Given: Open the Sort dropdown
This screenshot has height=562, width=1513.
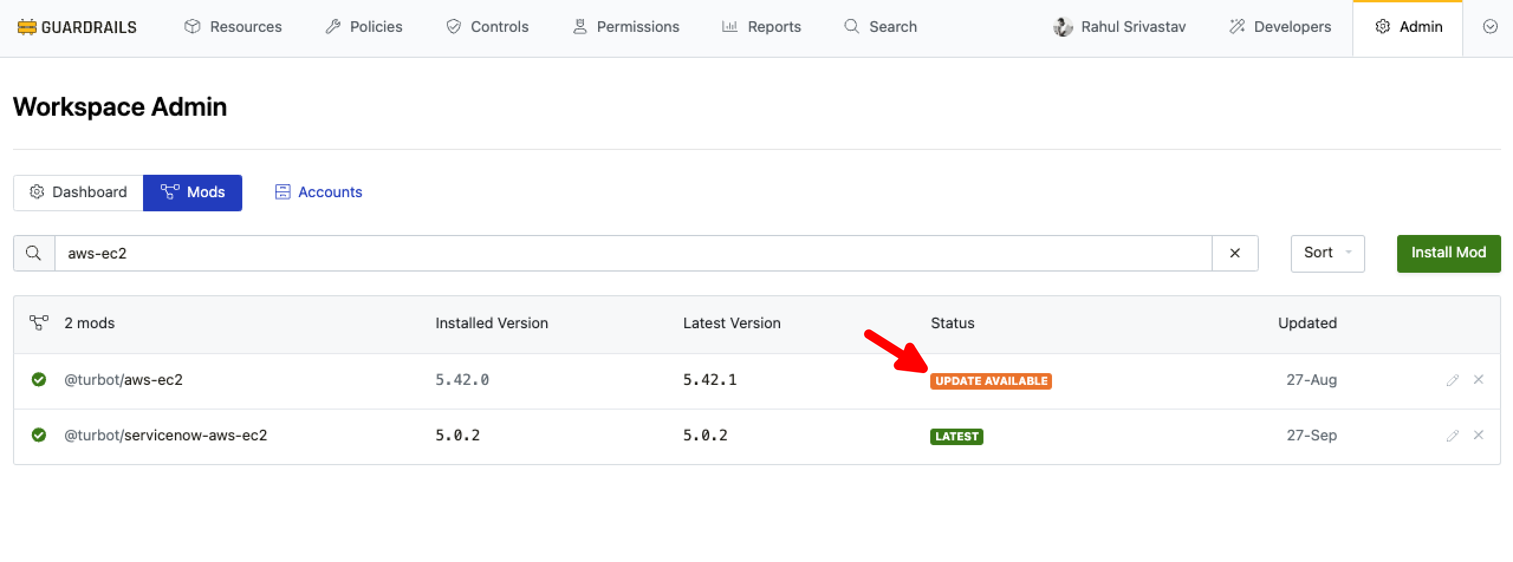Looking at the screenshot, I should coord(1327,253).
